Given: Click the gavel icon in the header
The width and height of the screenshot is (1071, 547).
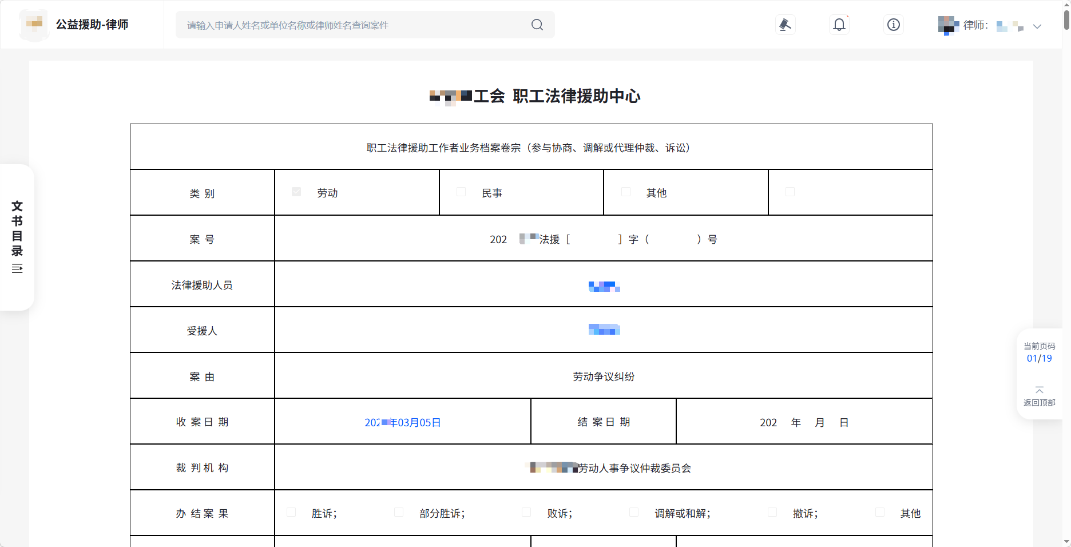Looking at the screenshot, I should tap(785, 25).
